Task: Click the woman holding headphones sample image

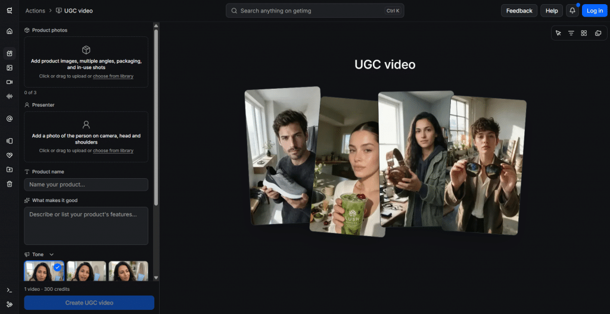Action: point(415,160)
